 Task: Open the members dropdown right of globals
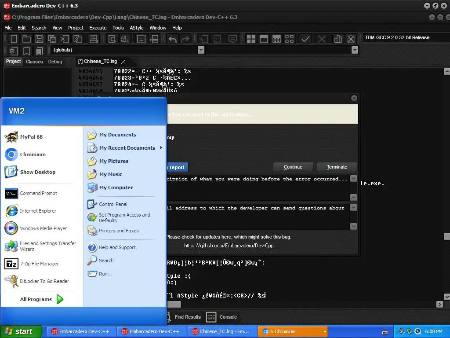coord(355,50)
